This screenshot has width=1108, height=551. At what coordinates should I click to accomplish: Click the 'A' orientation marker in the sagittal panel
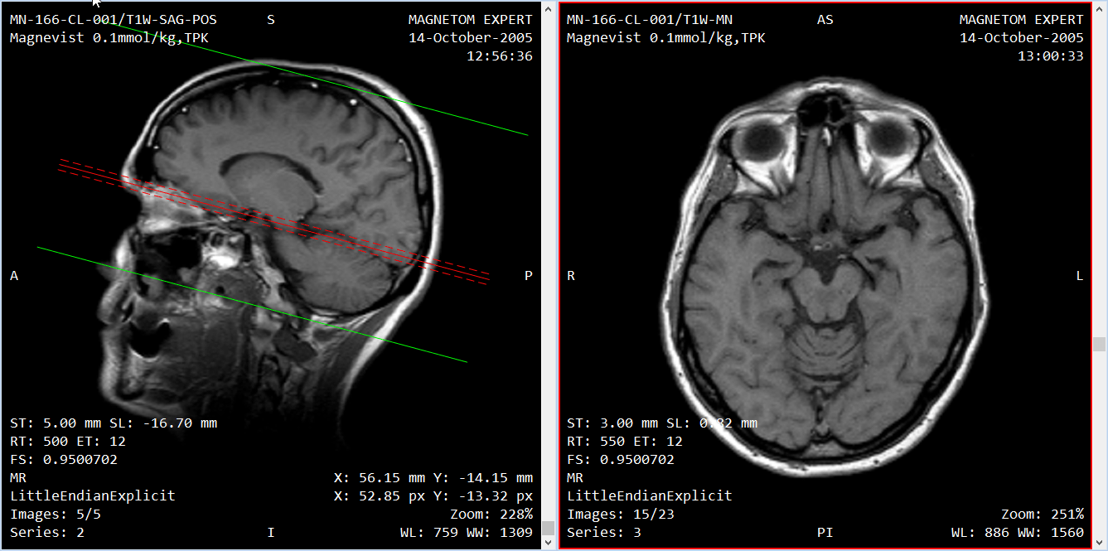14,276
